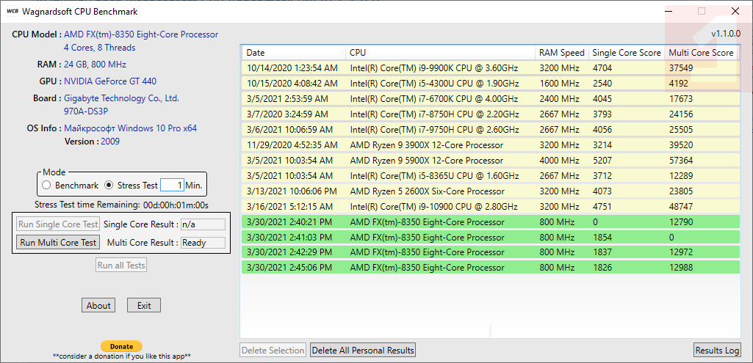Sort by RAM Speed column header
The image size is (753, 363).
[x=561, y=53]
